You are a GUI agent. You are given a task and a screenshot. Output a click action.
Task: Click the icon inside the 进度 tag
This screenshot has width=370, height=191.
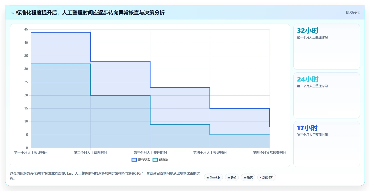(x=245, y=177)
